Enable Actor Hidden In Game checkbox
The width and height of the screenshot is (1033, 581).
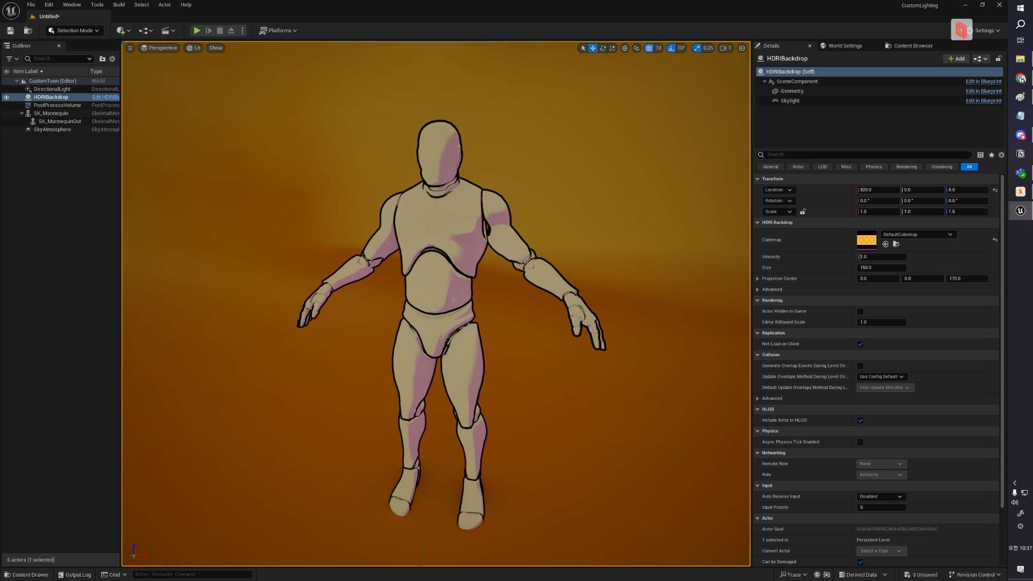click(860, 311)
